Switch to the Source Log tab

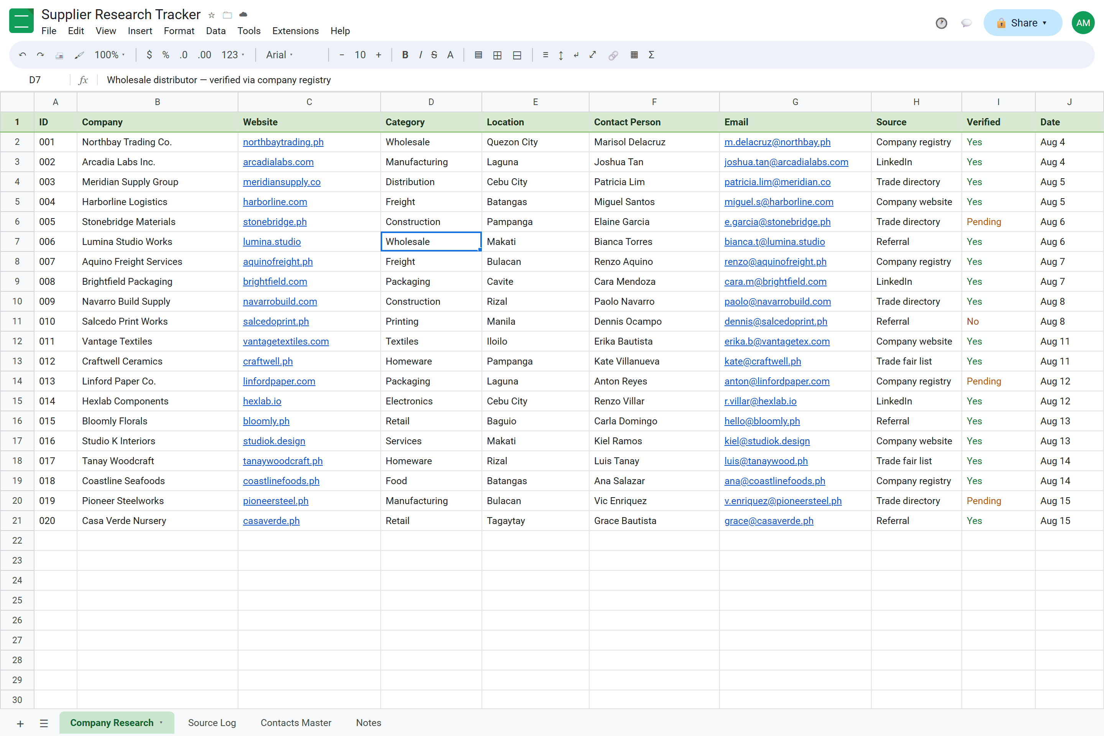pyautogui.click(x=212, y=723)
